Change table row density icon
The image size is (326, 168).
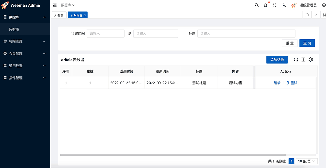pyautogui.click(x=303, y=60)
